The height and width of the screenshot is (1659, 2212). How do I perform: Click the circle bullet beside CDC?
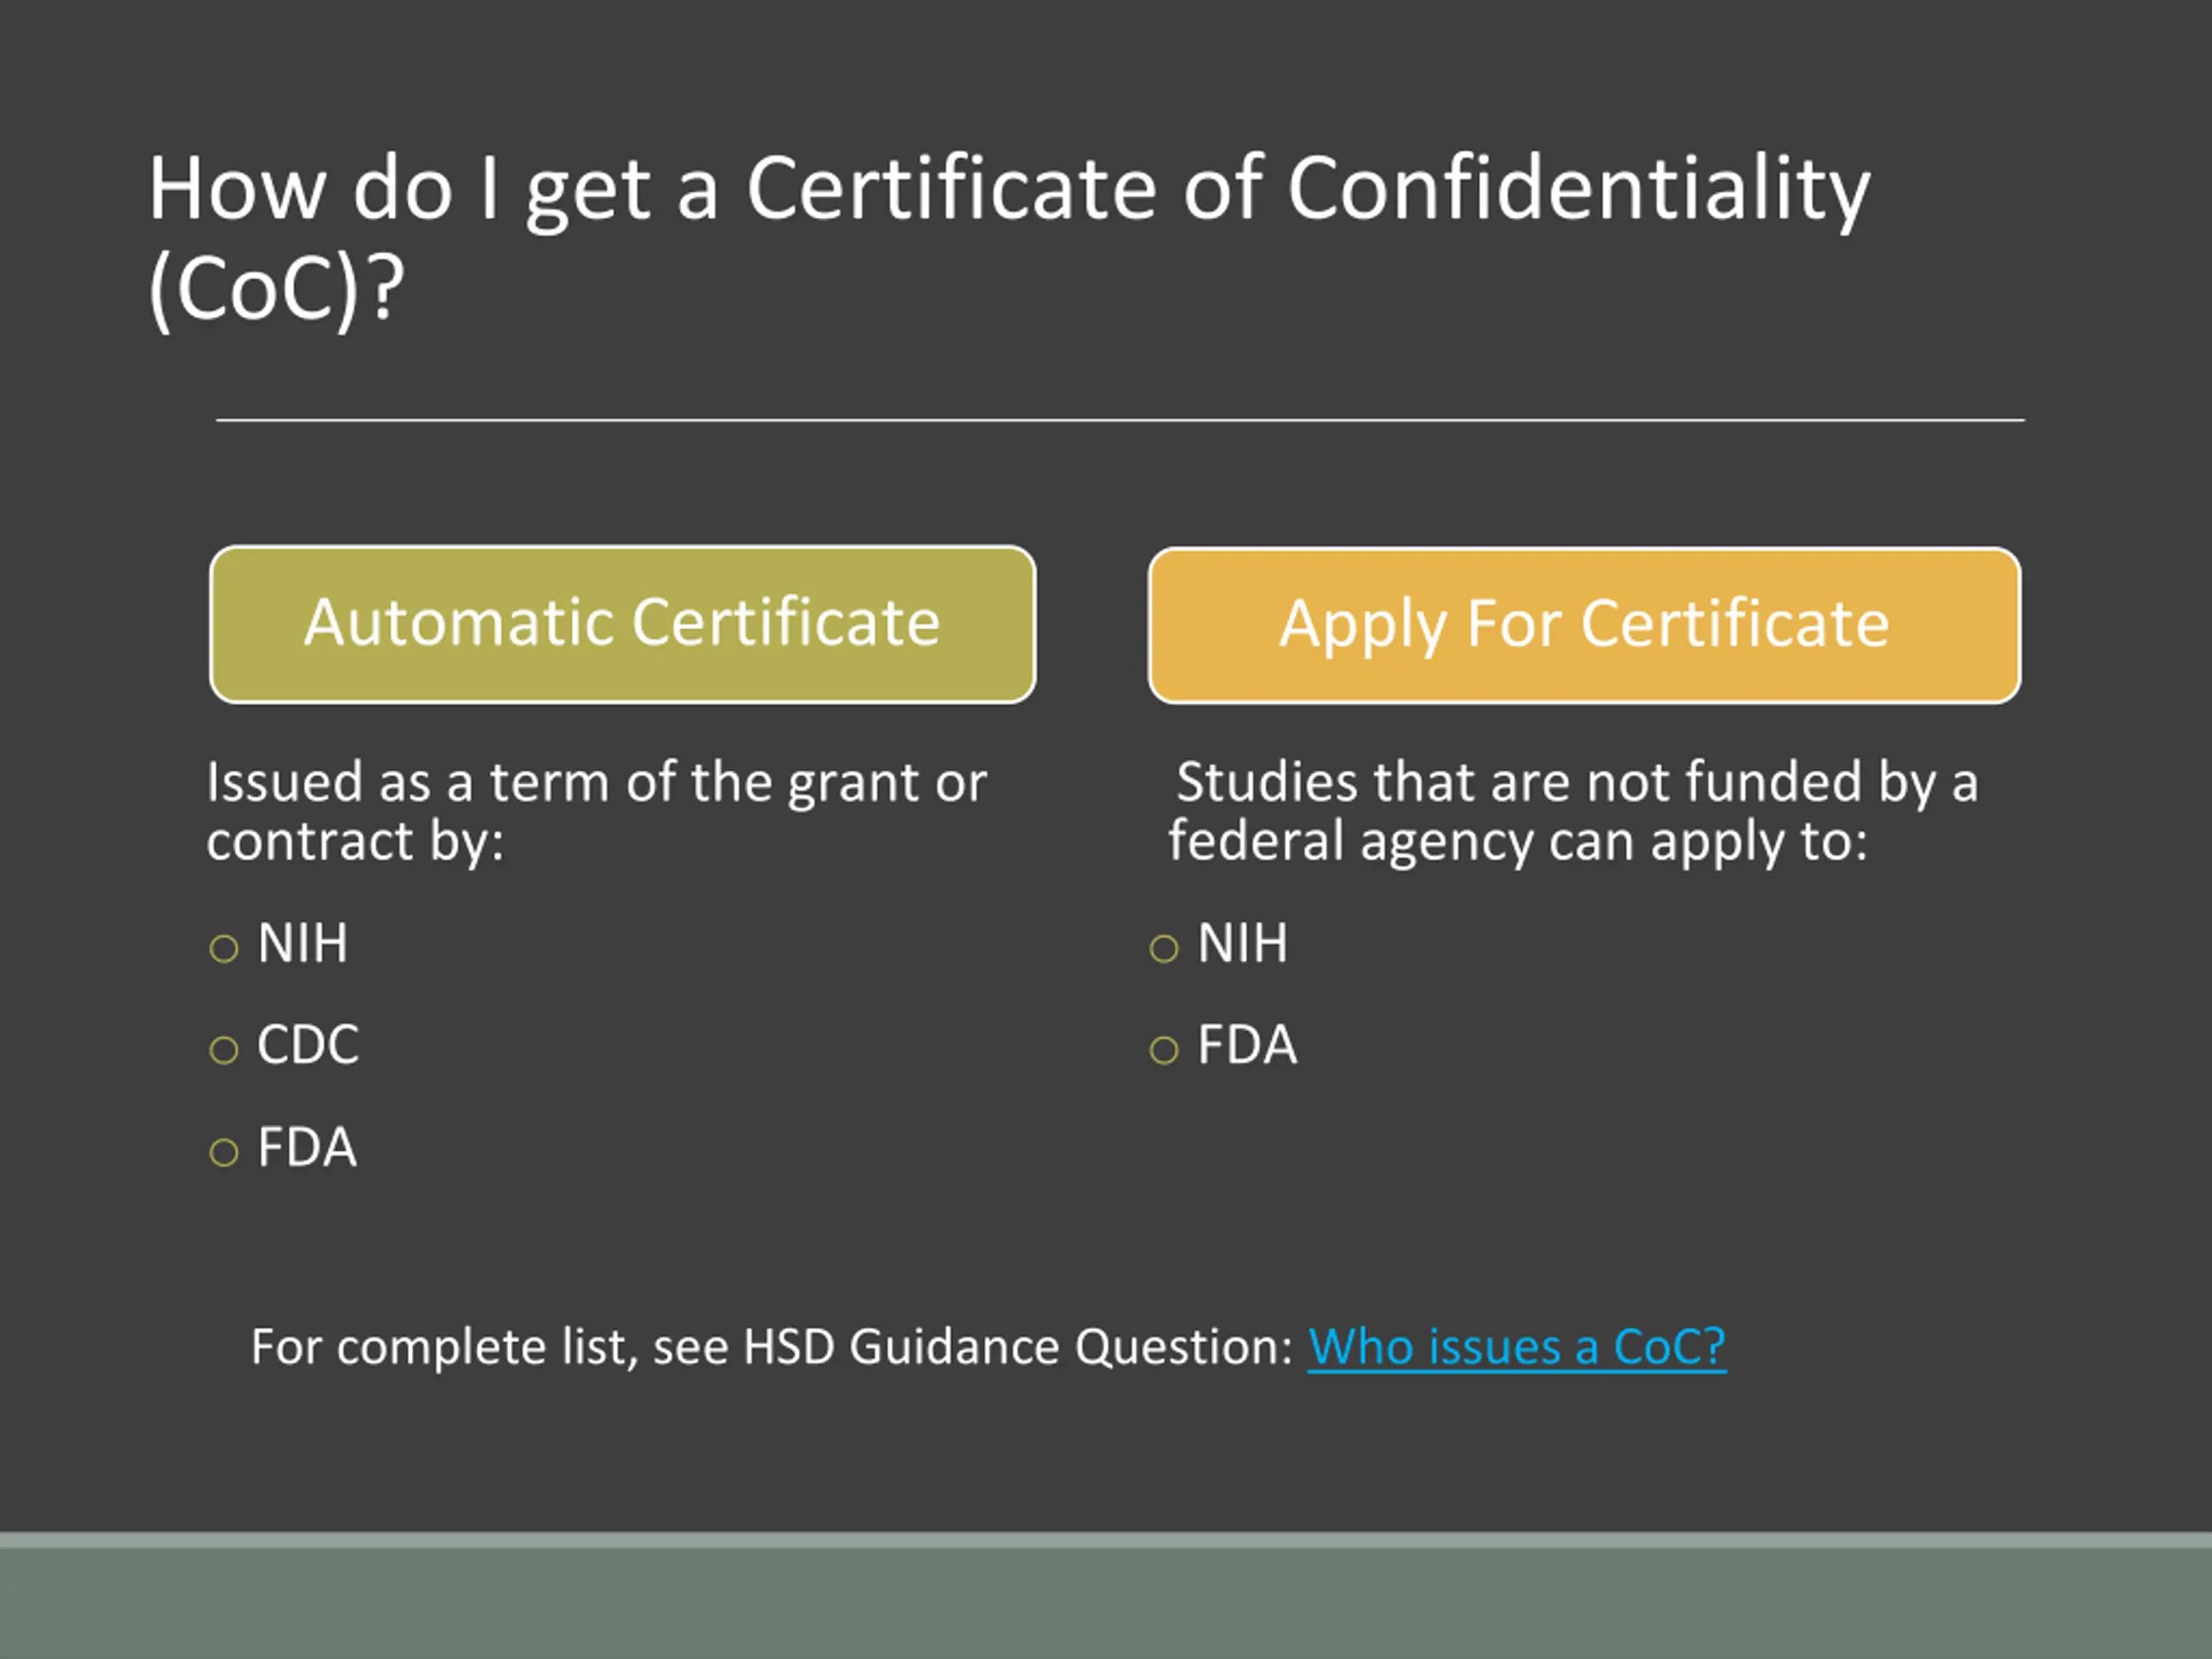(x=224, y=1050)
